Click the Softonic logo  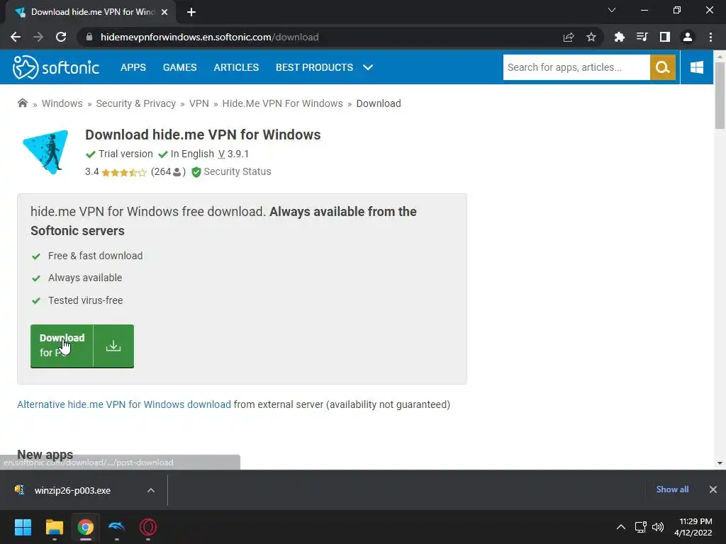point(55,67)
